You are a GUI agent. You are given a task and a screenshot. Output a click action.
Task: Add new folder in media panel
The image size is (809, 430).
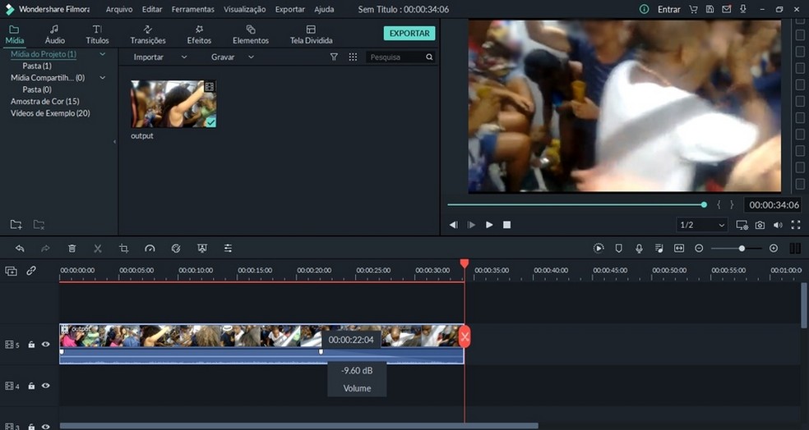(16, 225)
